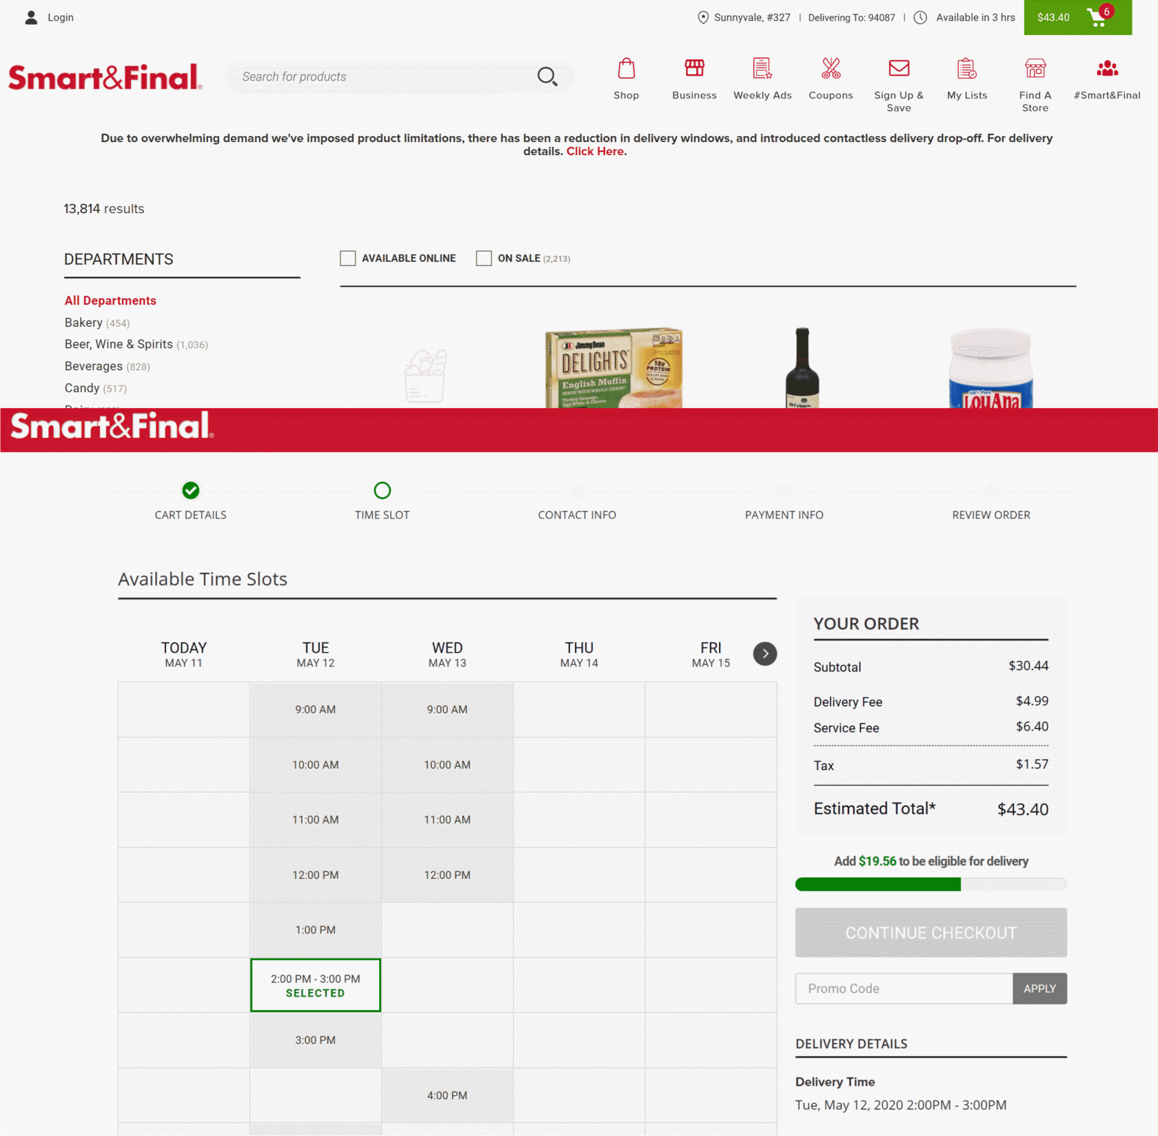
Task: Pick Tuesday 11:00 AM slot
Action: [316, 820]
